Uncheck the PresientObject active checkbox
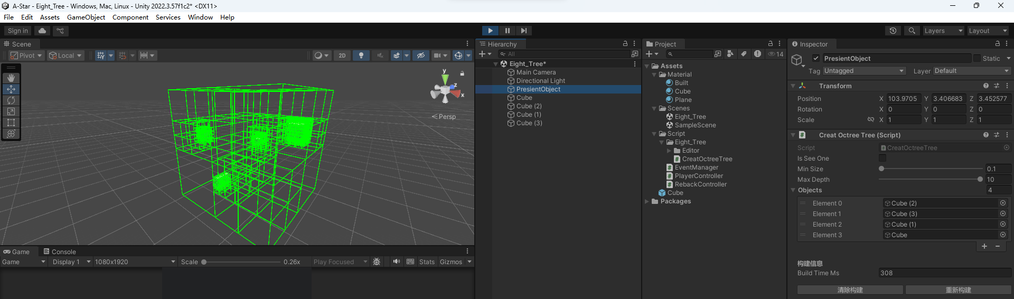The height and width of the screenshot is (299, 1014). click(x=816, y=59)
